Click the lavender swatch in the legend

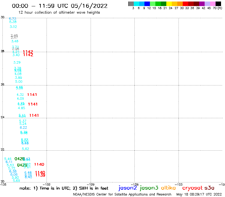click(207, 4)
